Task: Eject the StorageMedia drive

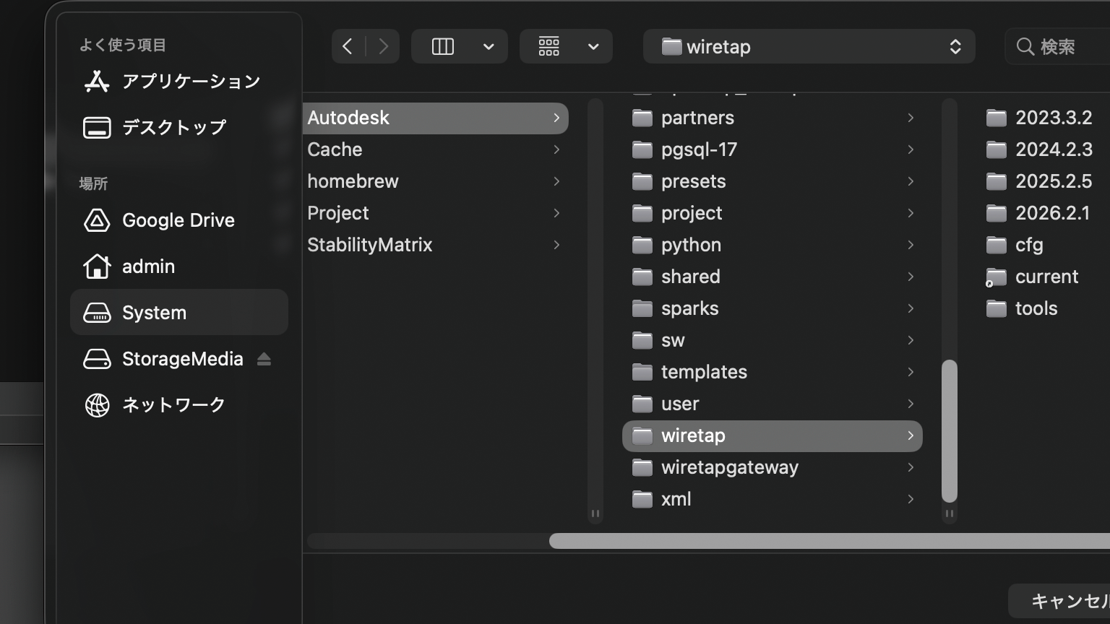Action: point(264,359)
